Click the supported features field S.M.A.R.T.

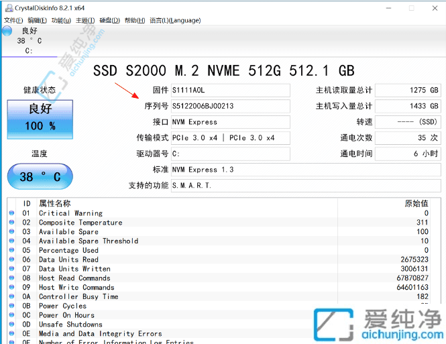click(x=306, y=186)
